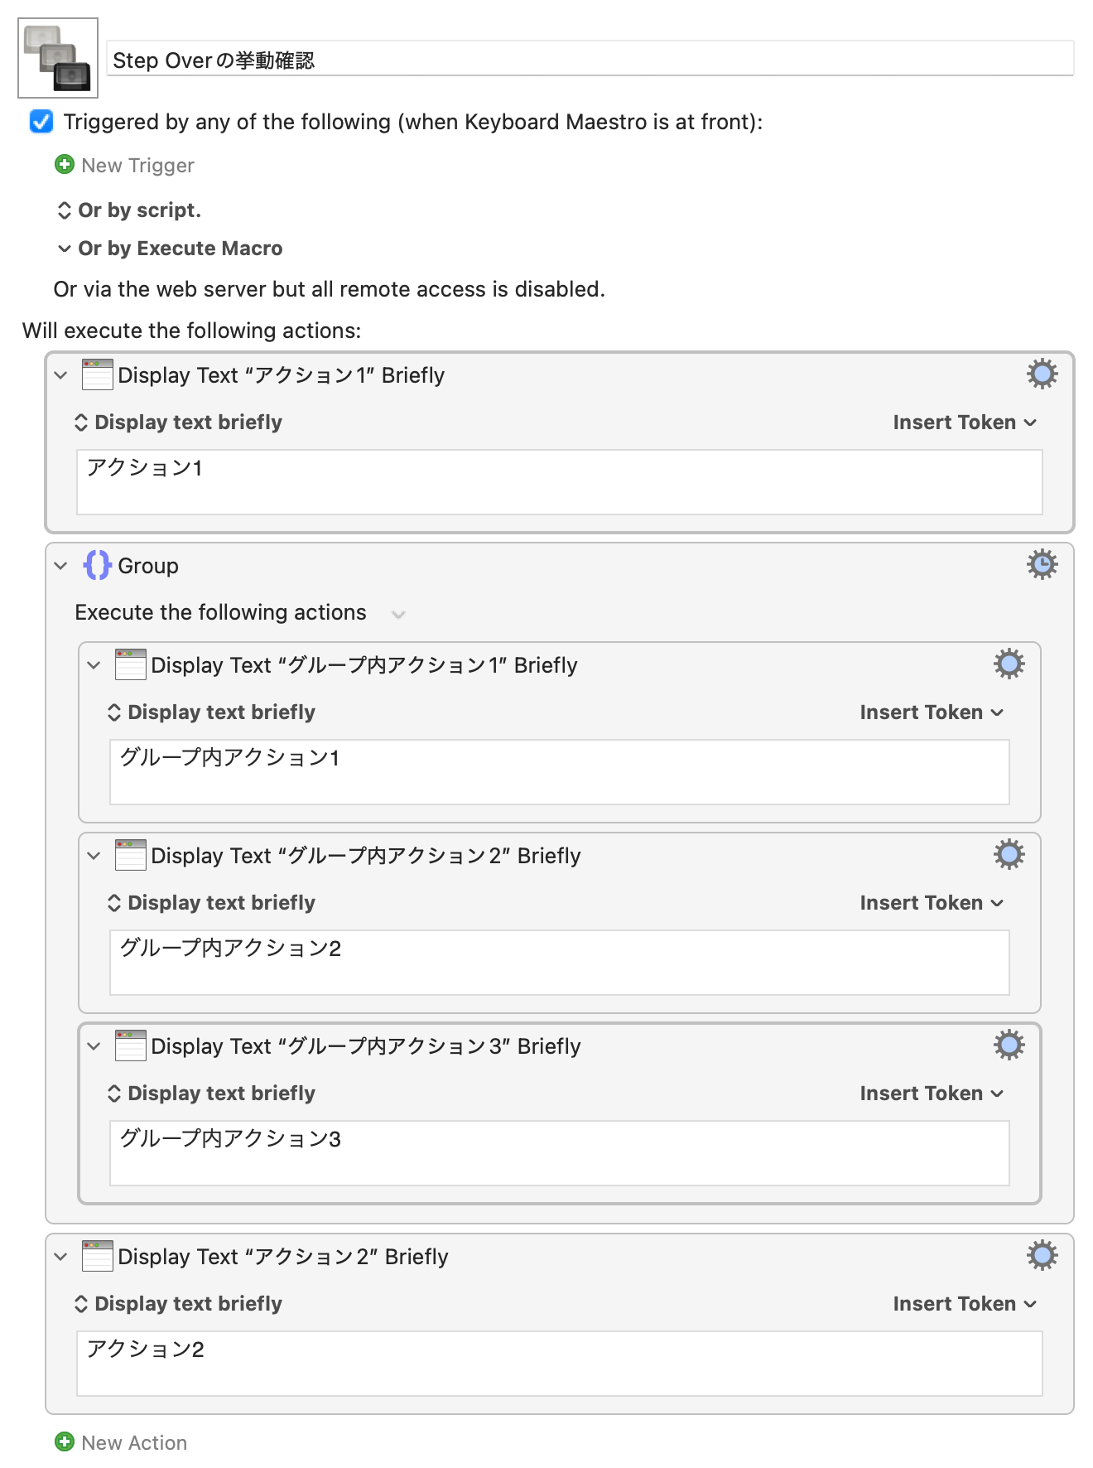This screenshot has width=1093, height=1468.
Task: Click the Group curly-braces icon
Action: tap(97, 566)
